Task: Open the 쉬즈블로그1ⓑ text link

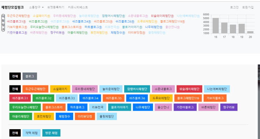Action: [16, 22]
